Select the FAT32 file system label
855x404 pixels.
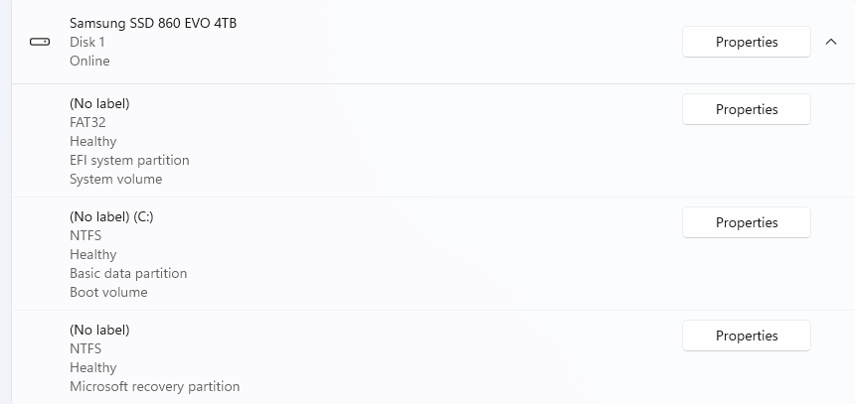tap(87, 122)
